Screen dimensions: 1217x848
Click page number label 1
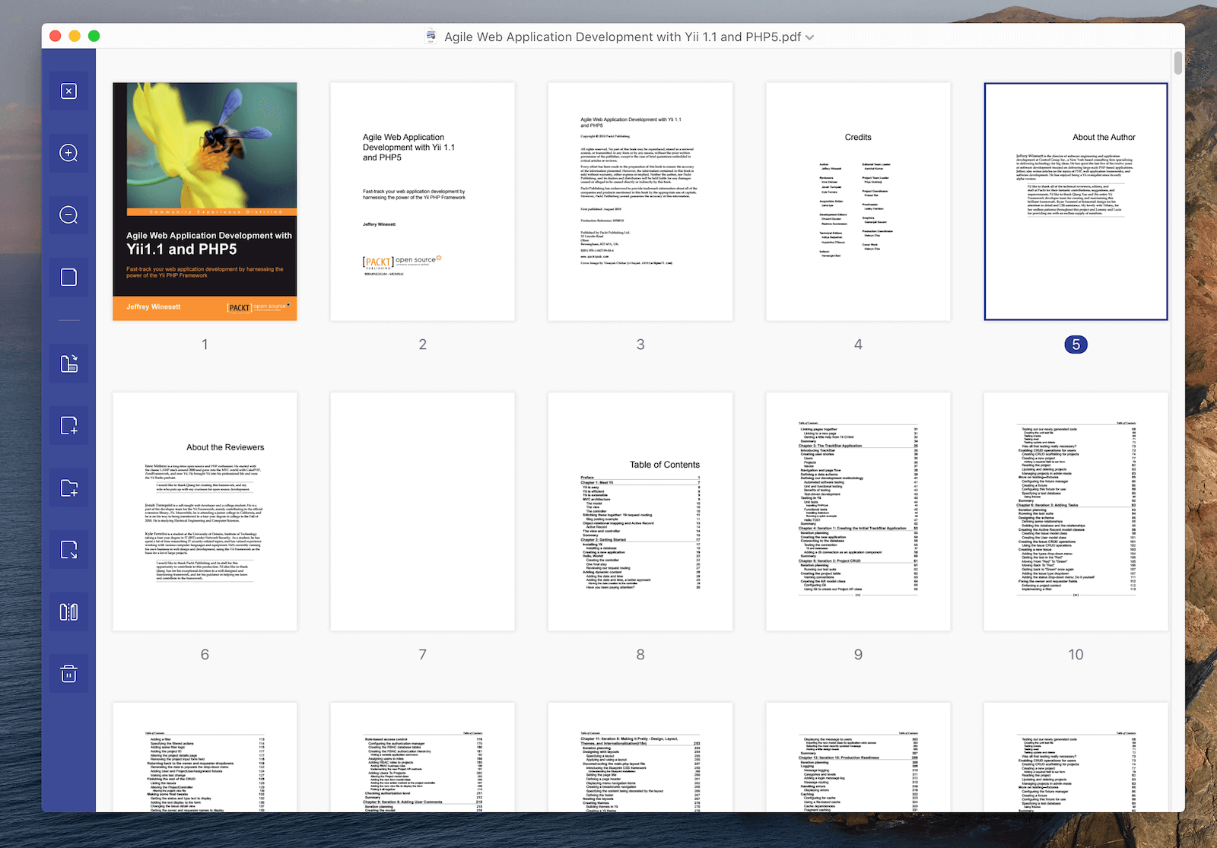pyautogui.click(x=205, y=345)
